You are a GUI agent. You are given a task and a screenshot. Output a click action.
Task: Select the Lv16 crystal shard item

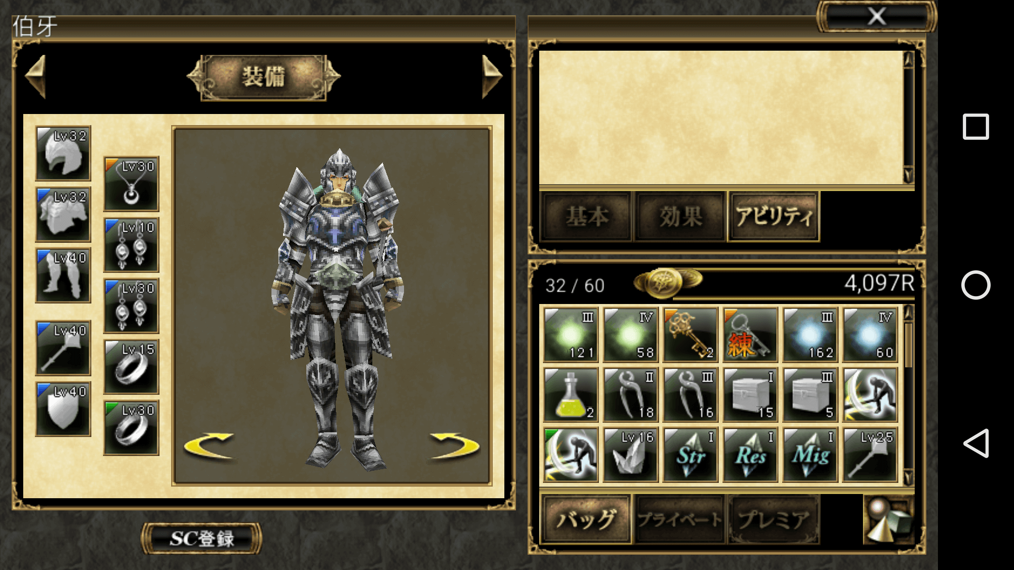[631, 455]
